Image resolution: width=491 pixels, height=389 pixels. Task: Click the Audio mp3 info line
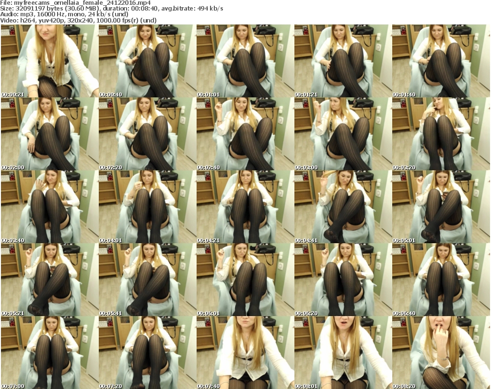(64, 14)
